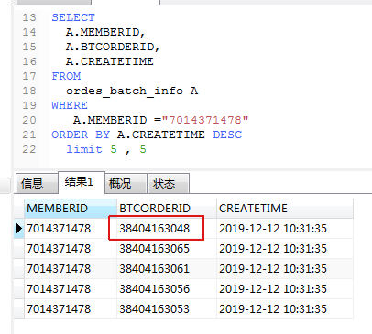This screenshot has height=334, width=372.
Task: Select BTCORDERID cell 38404163061
Action: click(x=167, y=269)
